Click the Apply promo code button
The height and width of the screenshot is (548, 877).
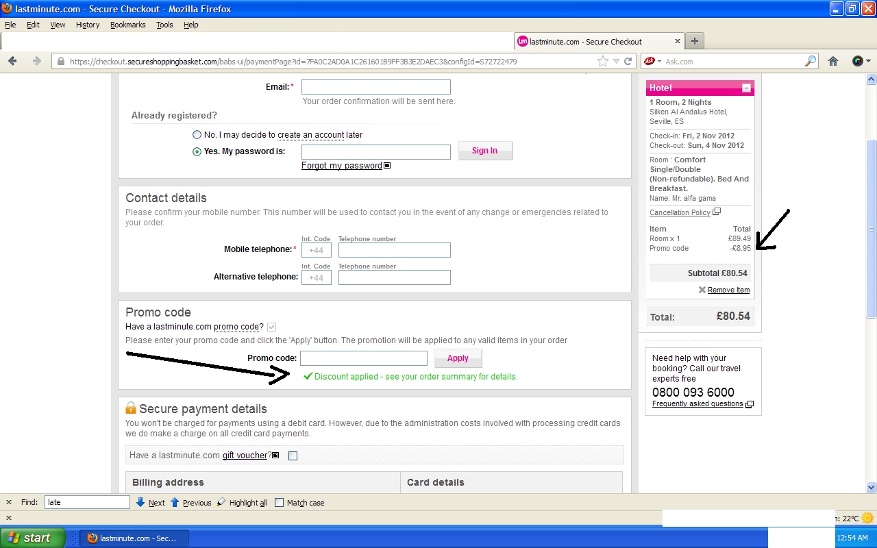(x=458, y=358)
